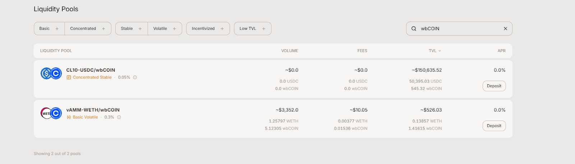This screenshot has height=164, width=575.
Task: Open the CL10-USDC/wbCOIN pool name
Action: (91, 70)
